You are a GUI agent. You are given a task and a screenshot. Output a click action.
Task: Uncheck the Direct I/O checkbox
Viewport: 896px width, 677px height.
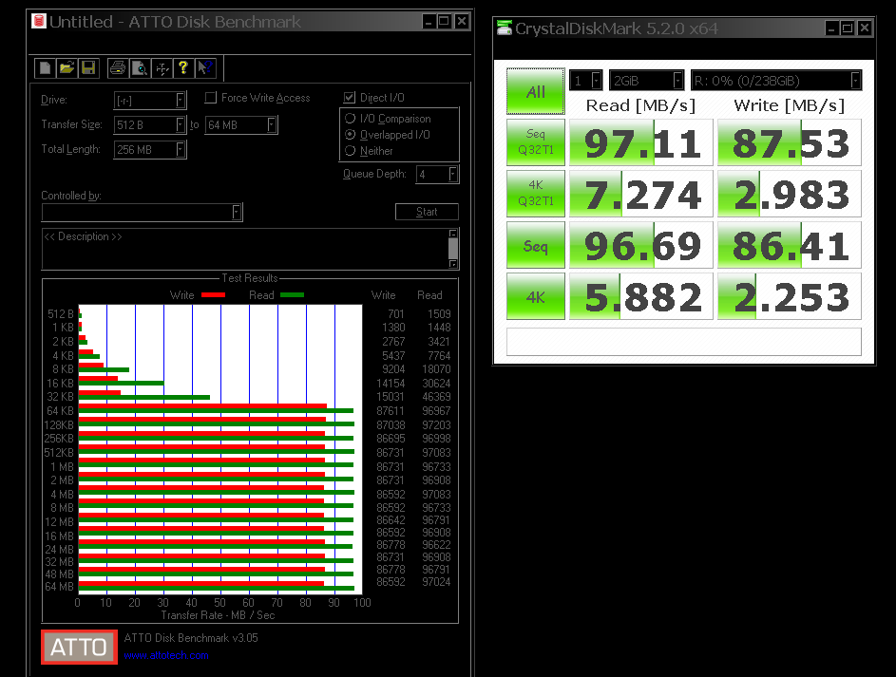(x=350, y=98)
